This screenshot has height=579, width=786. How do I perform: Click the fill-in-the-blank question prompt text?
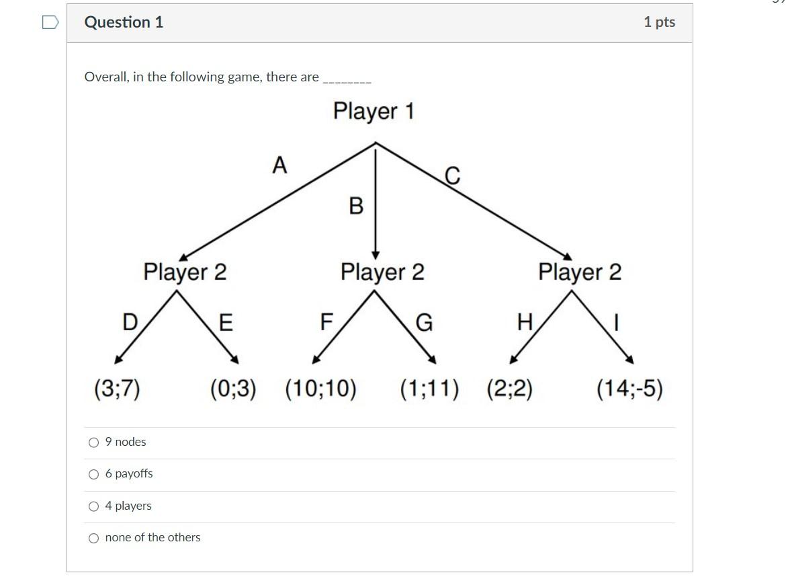coord(228,77)
